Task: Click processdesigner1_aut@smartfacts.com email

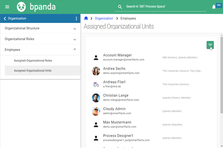Action: click(x=126, y=140)
